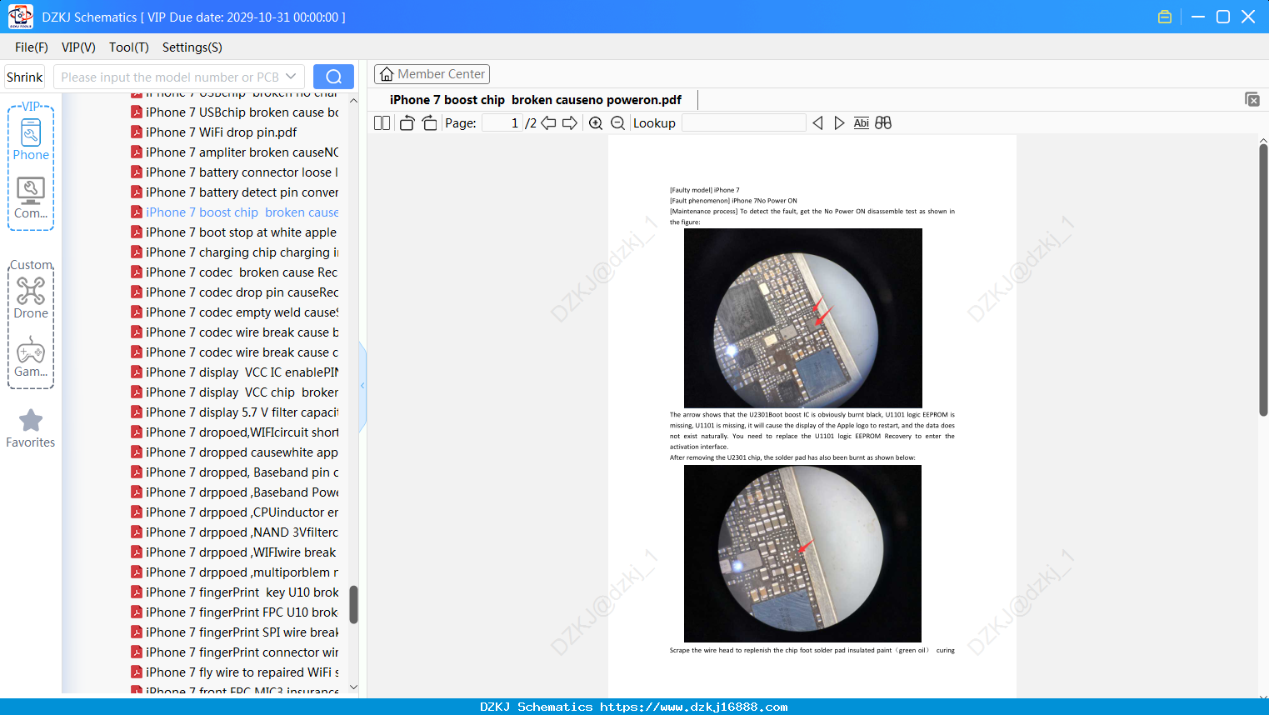Click the Member Center button
This screenshot has width=1269, height=715.
pyautogui.click(x=432, y=74)
